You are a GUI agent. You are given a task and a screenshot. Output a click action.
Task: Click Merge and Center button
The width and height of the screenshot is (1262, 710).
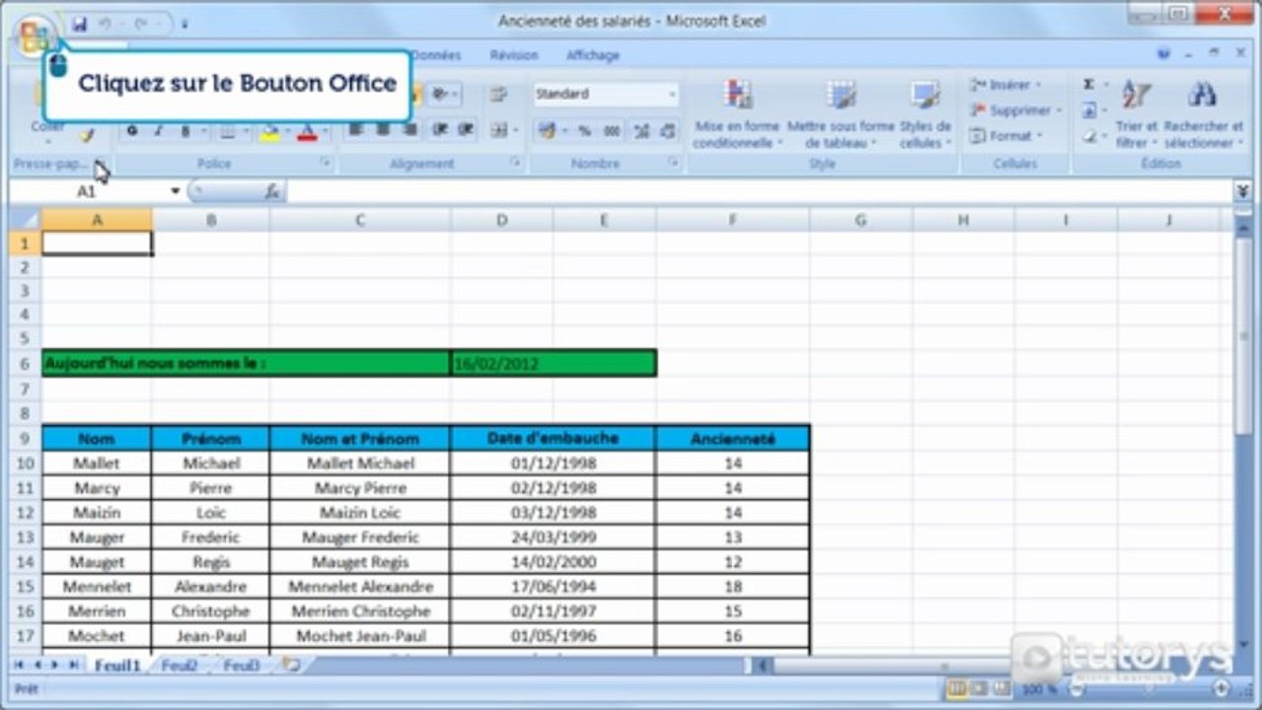[499, 129]
